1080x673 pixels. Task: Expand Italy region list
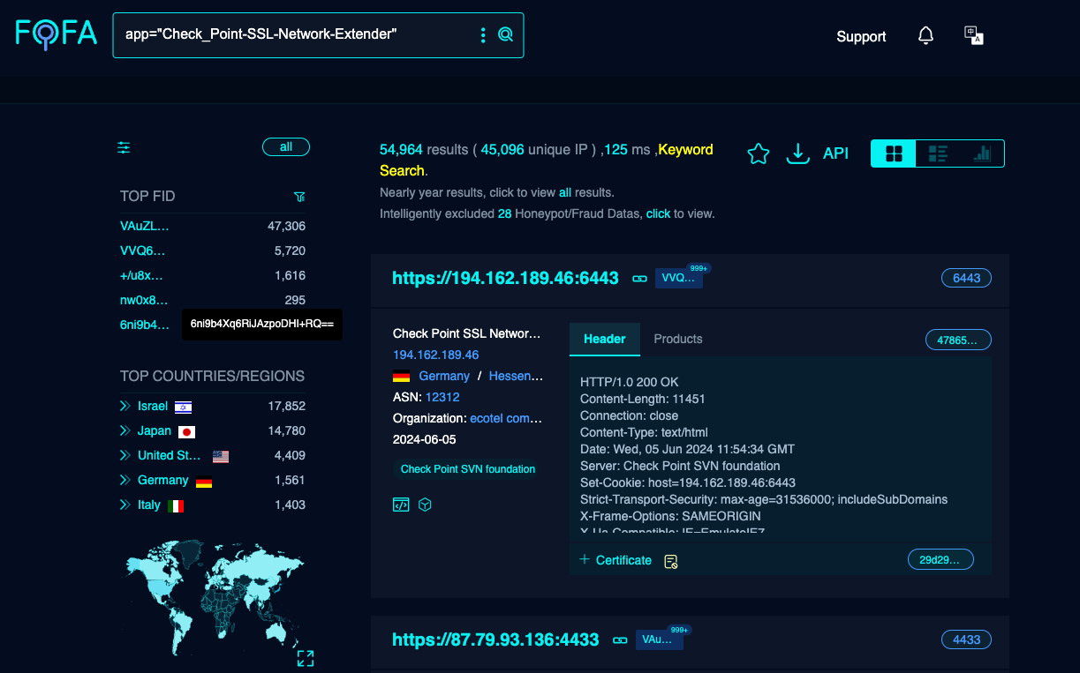(x=125, y=505)
